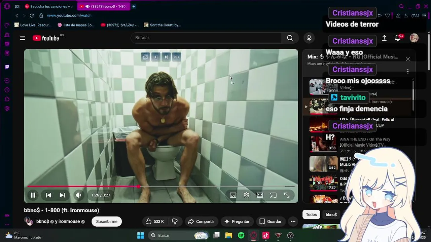Select the '(33573) bbno$ - 1-800' tab
Screen dimensions: 431x242
point(103,6)
